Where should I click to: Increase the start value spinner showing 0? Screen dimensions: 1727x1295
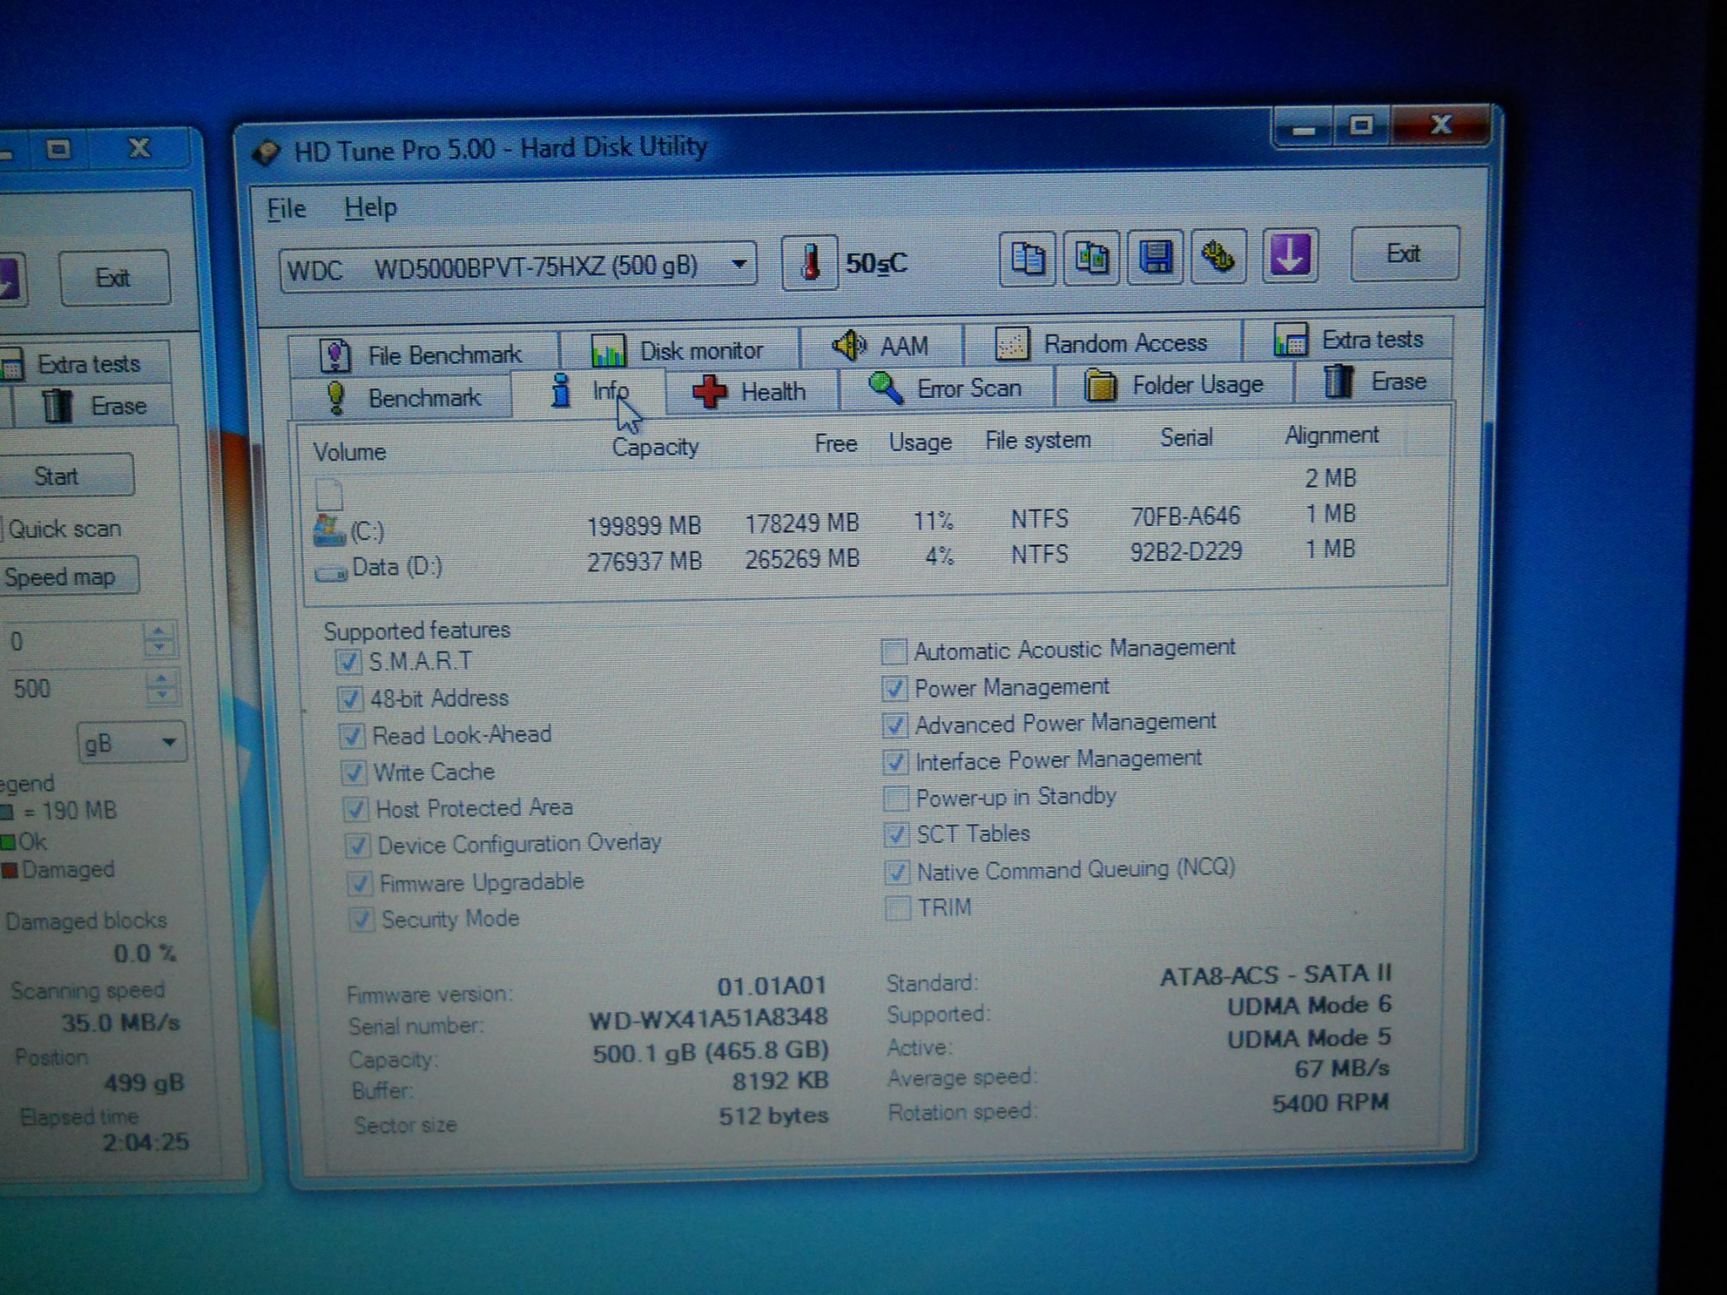click(x=159, y=631)
